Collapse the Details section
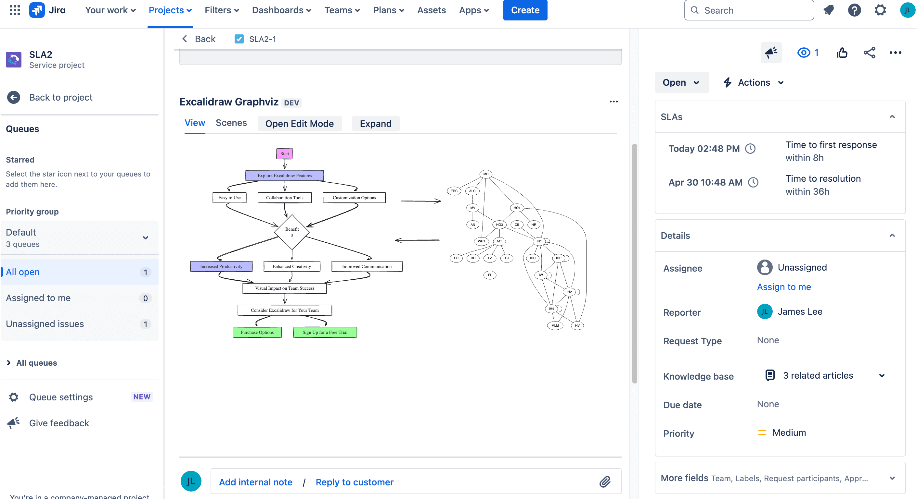 892,235
